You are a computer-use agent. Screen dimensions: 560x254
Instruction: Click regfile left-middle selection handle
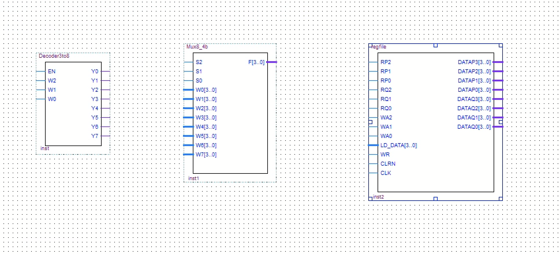click(370, 122)
